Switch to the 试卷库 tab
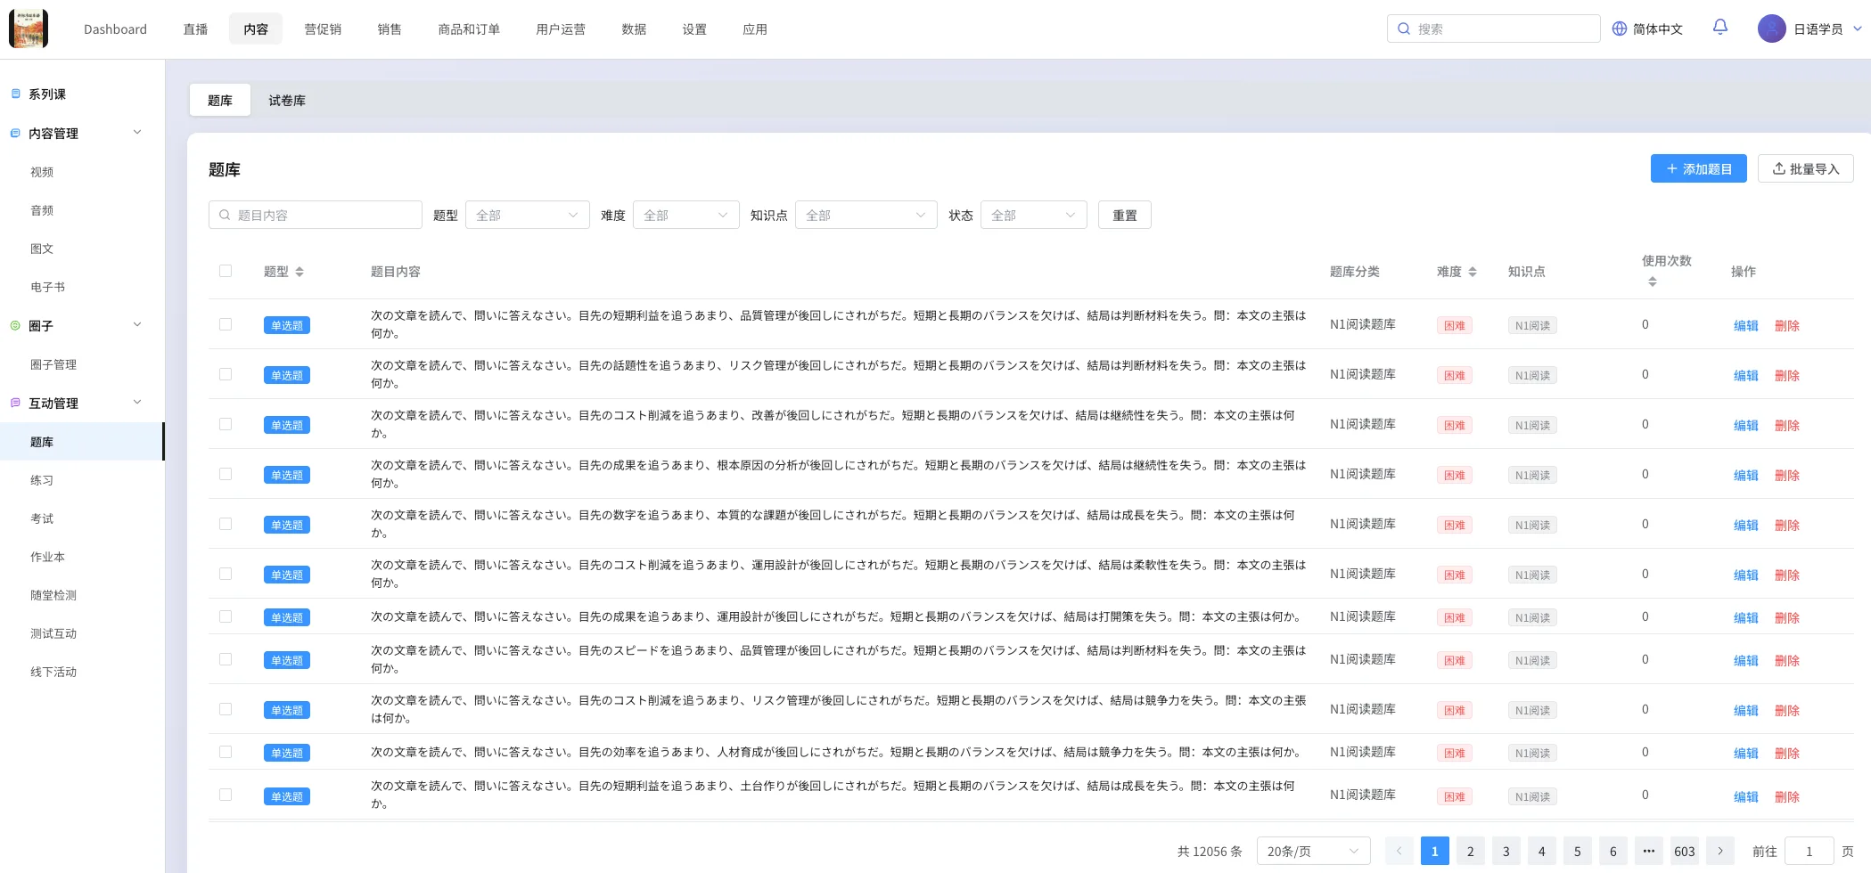1871x873 pixels. (x=287, y=101)
